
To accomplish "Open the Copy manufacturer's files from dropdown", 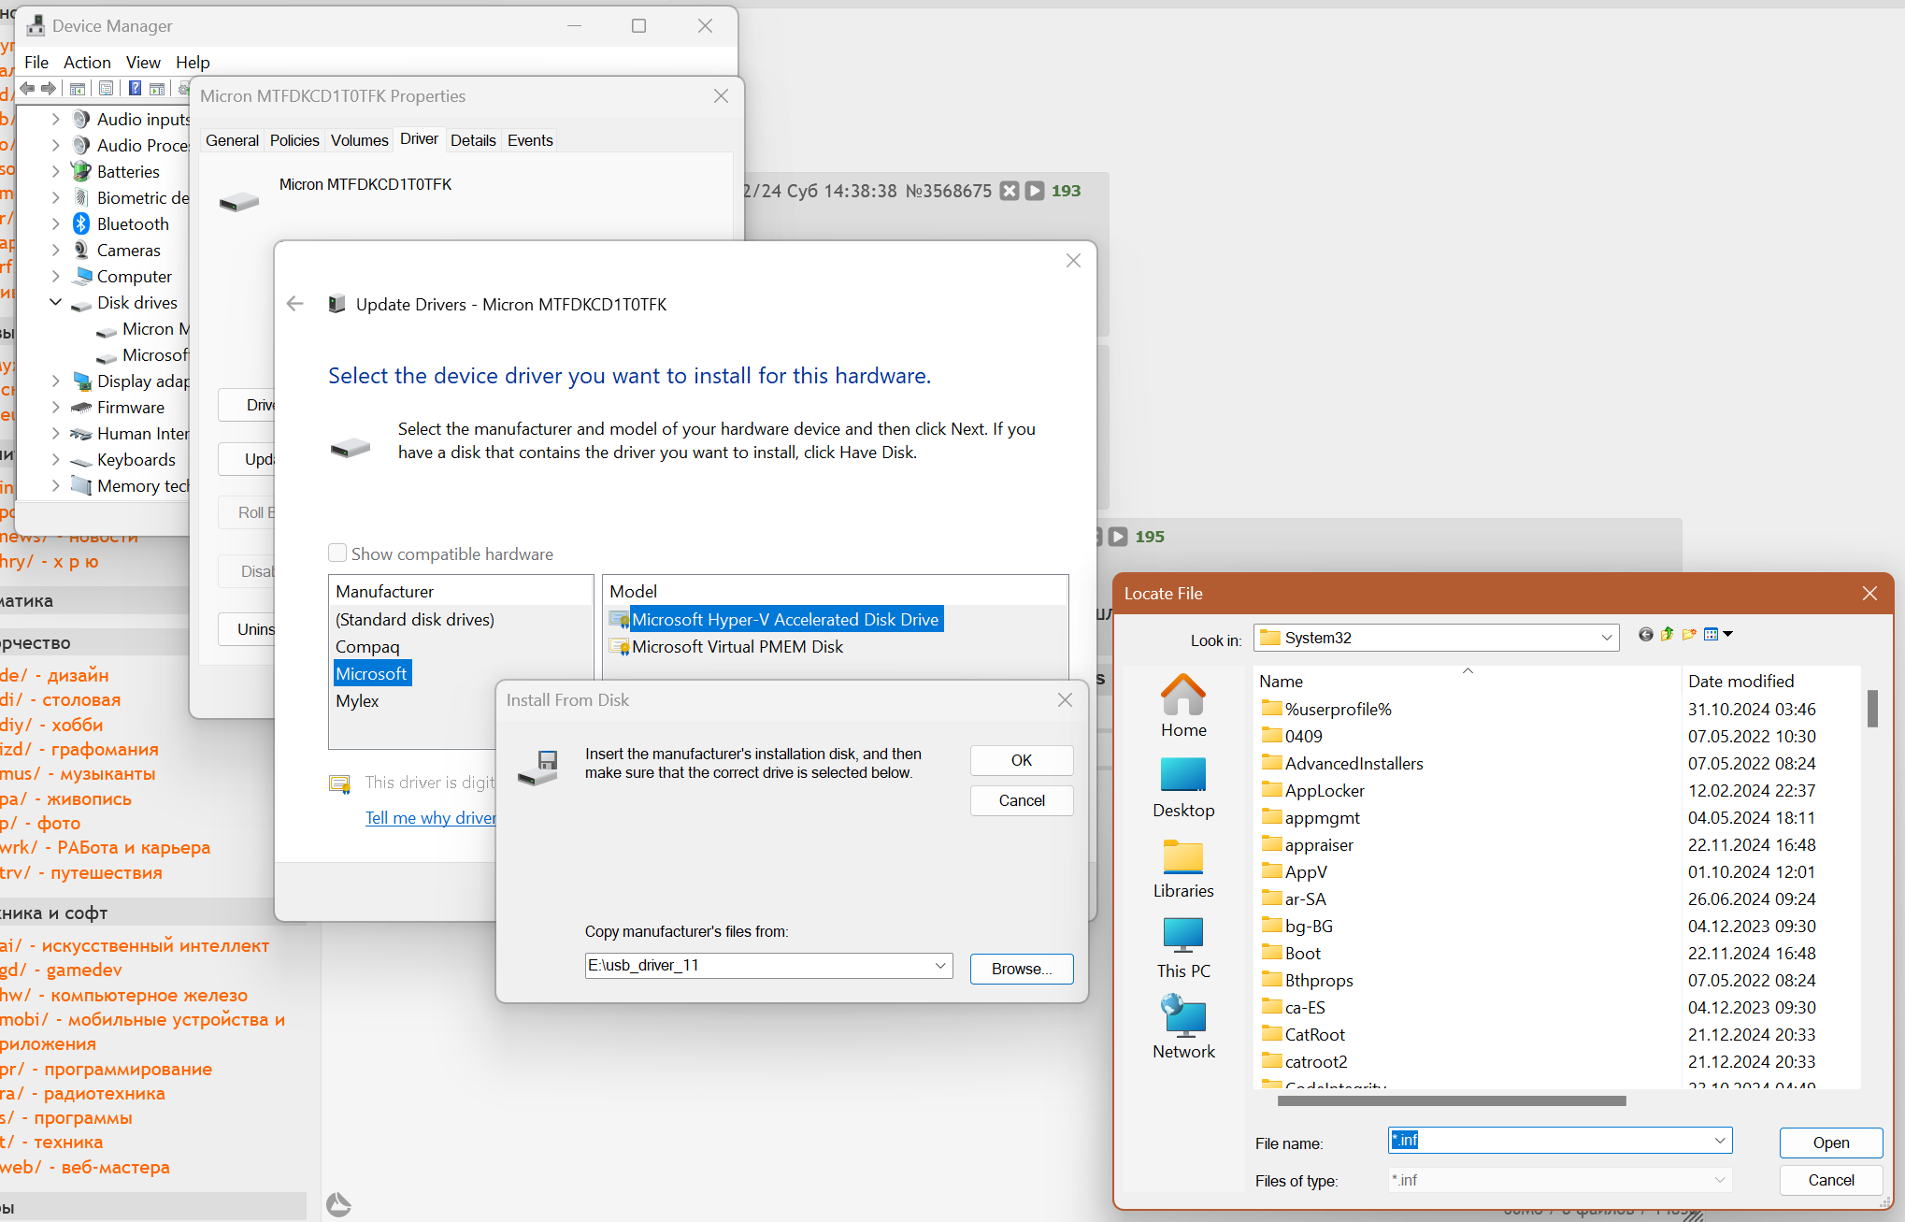I will click(940, 966).
